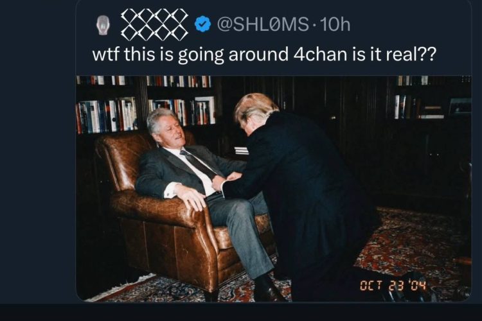Click the blue verified checkmark badge
The image size is (482, 321).
tap(202, 24)
